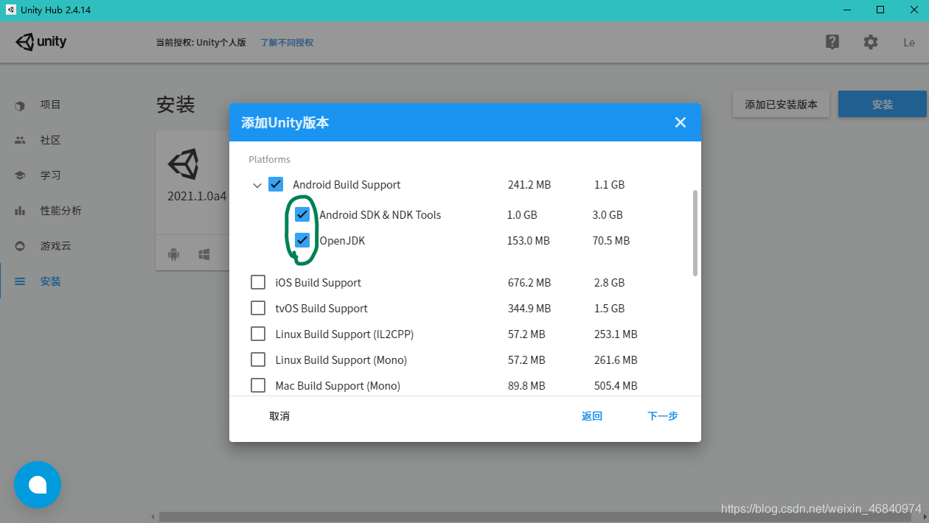The width and height of the screenshot is (929, 523).
Task: Uncheck Android SDK & NDK Tools
Action: click(x=302, y=214)
